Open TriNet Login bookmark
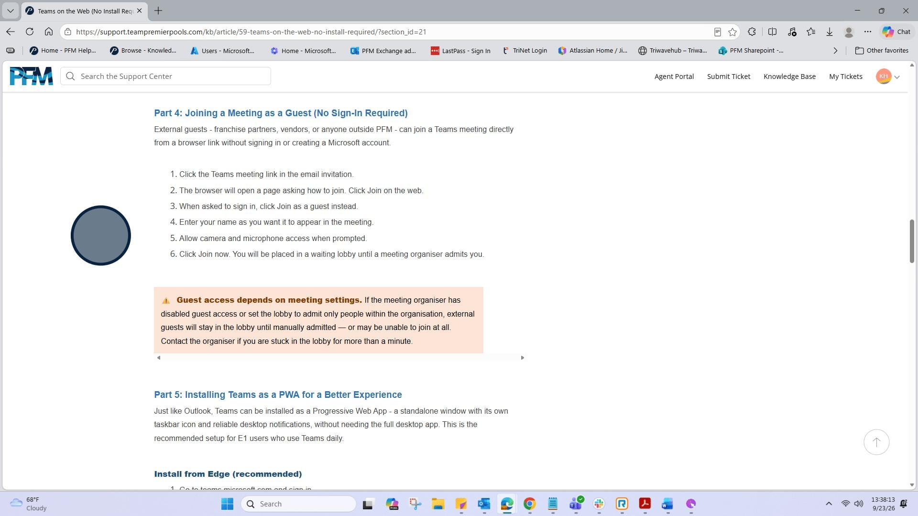918x516 pixels. pos(524,51)
